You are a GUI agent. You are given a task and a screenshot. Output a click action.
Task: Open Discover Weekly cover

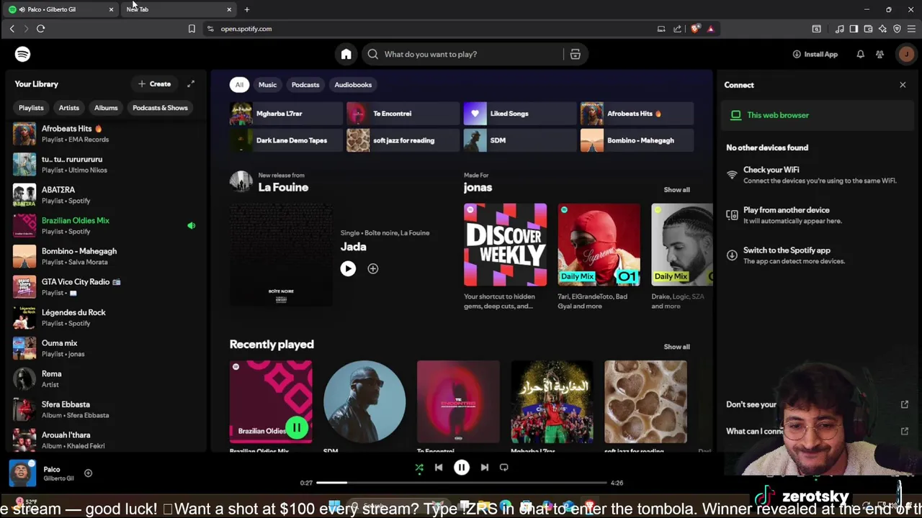(x=505, y=245)
